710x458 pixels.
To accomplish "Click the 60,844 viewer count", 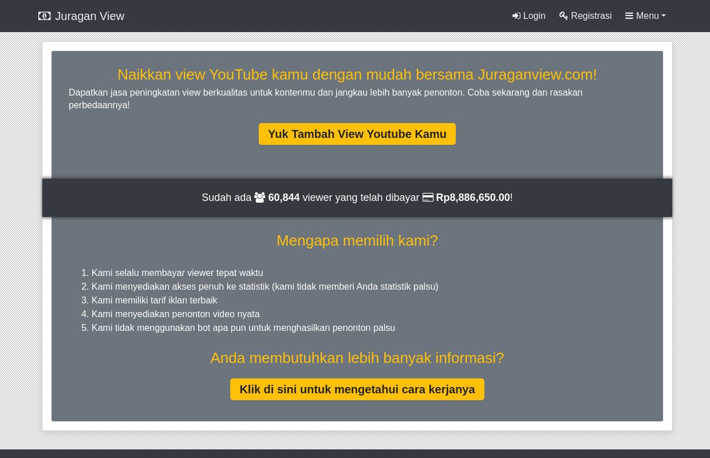I will [284, 198].
